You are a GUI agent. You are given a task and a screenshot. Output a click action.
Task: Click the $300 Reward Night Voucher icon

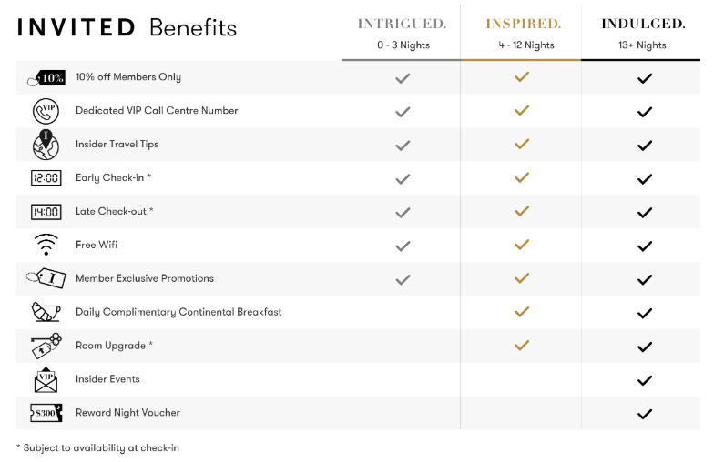[x=46, y=413]
